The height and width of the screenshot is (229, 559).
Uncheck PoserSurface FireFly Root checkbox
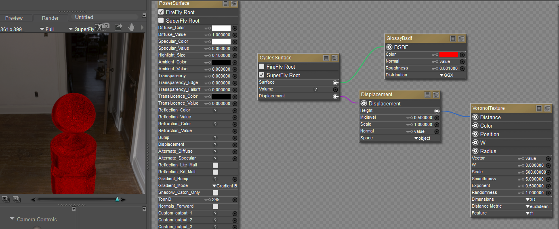pos(161,12)
